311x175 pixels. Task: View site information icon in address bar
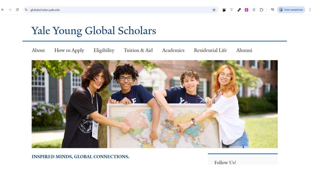(26, 10)
